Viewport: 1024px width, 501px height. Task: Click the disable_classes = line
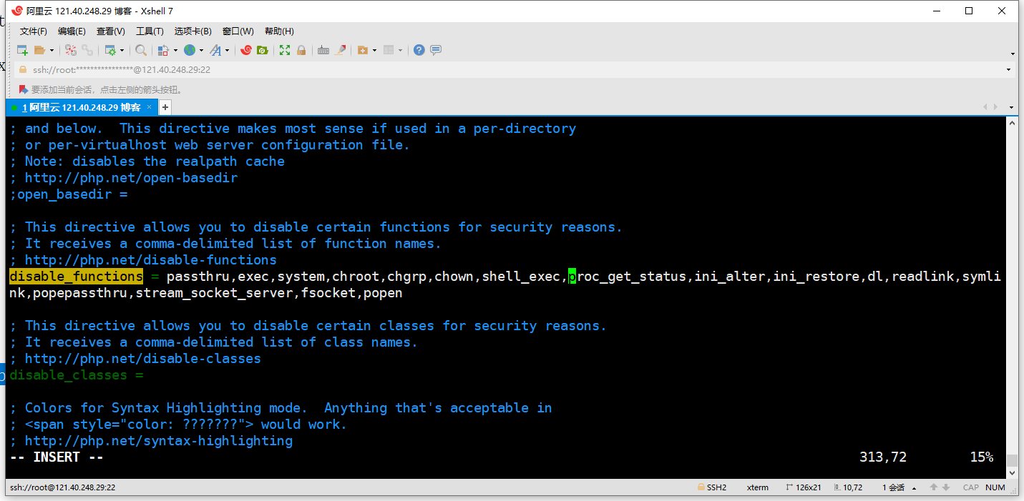(77, 375)
